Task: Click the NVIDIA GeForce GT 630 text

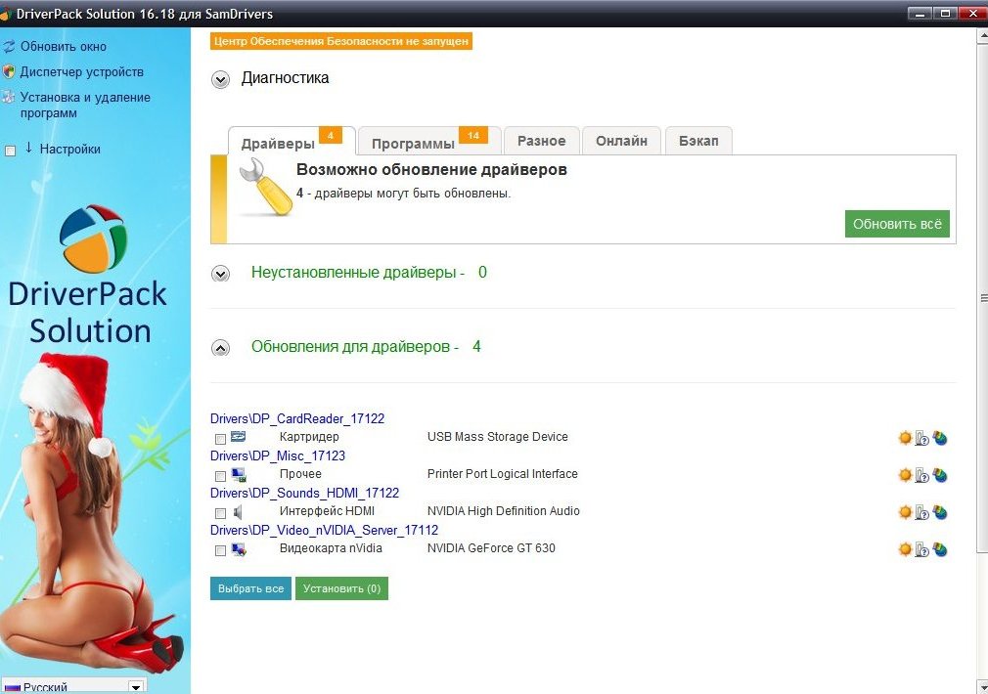Action: click(491, 548)
